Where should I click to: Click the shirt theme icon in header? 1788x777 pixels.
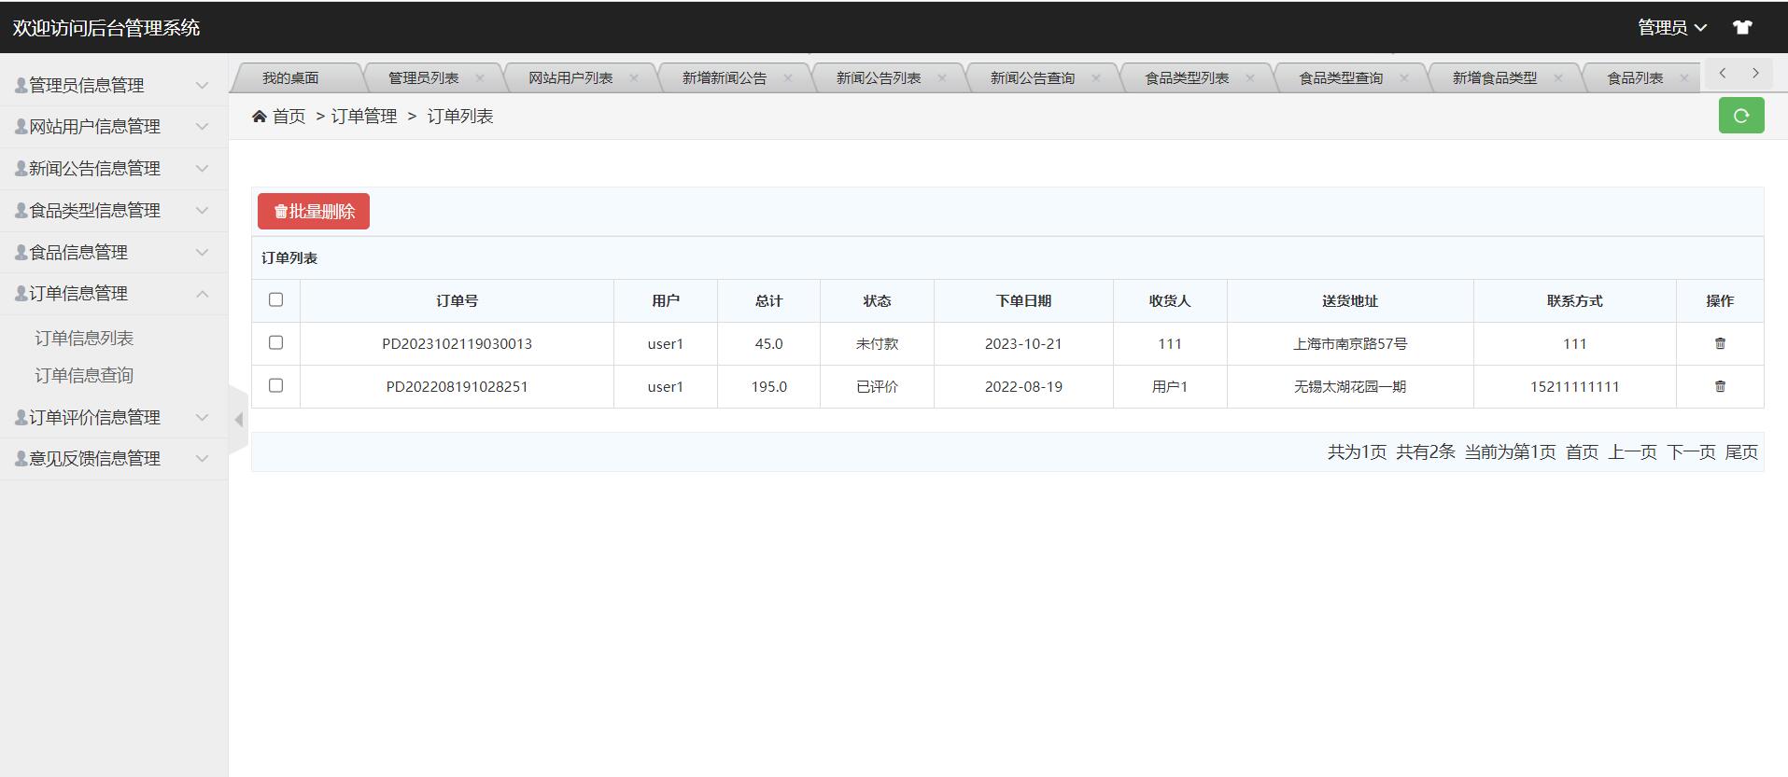click(1742, 27)
